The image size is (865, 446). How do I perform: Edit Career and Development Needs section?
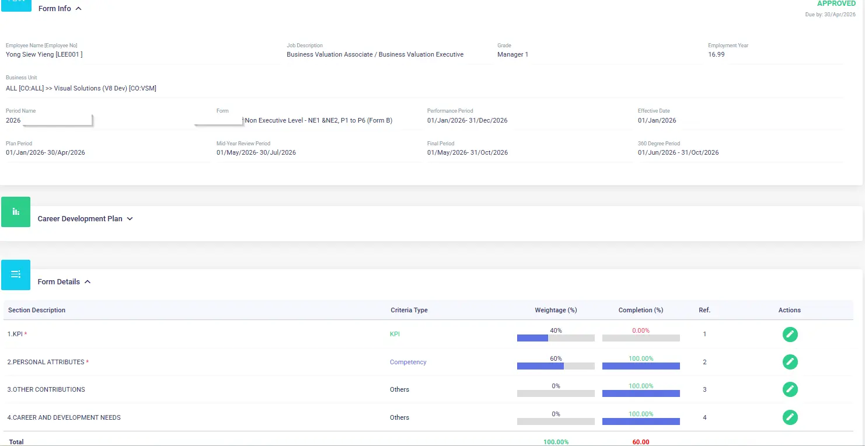[790, 417]
